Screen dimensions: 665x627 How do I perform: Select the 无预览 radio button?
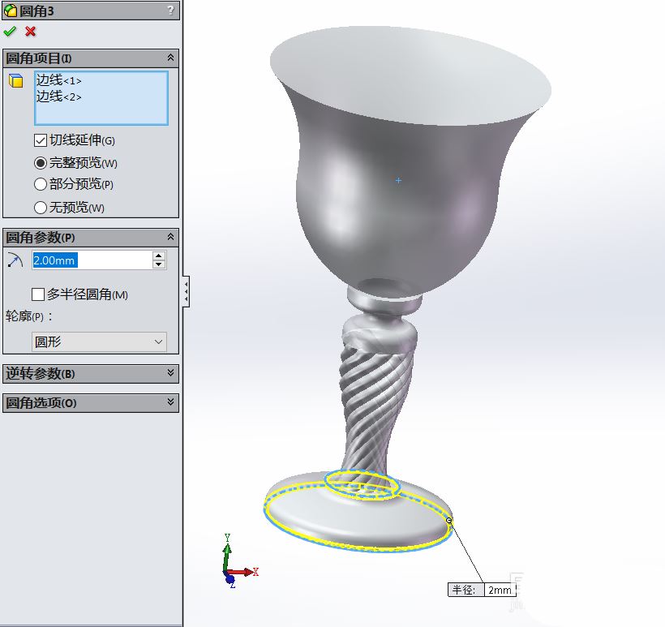(x=41, y=208)
